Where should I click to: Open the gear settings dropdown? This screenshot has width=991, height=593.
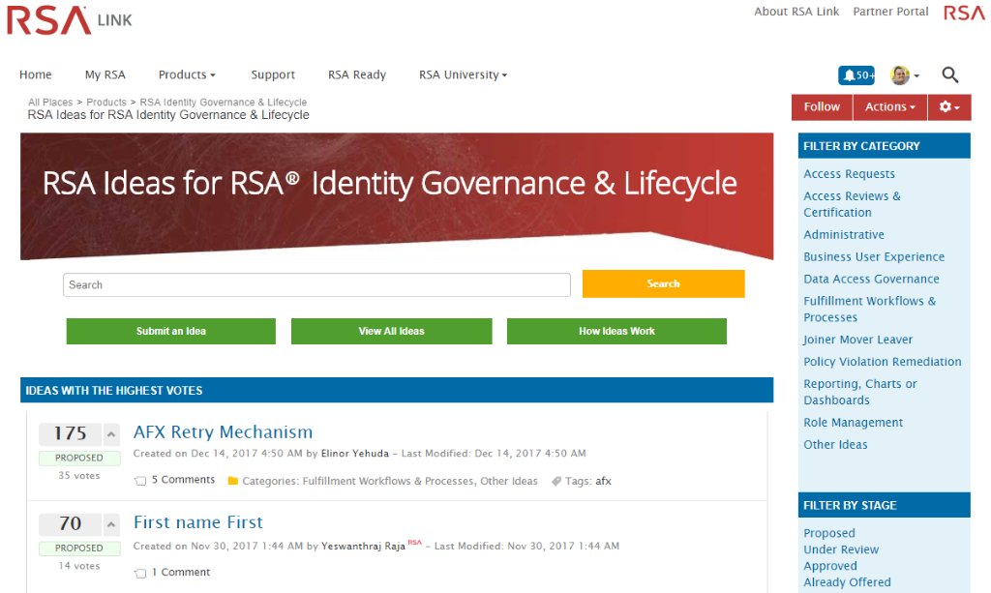click(x=949, y=107)
